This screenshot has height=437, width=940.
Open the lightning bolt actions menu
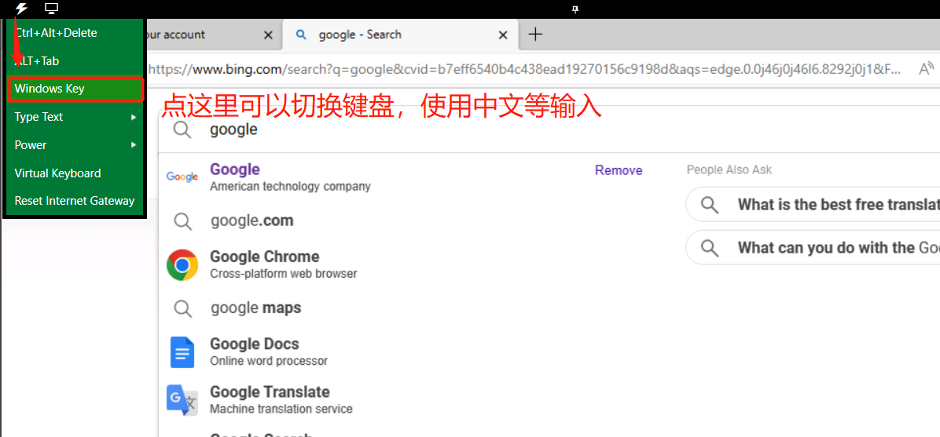pyautogui.click(x=21, y=9)
